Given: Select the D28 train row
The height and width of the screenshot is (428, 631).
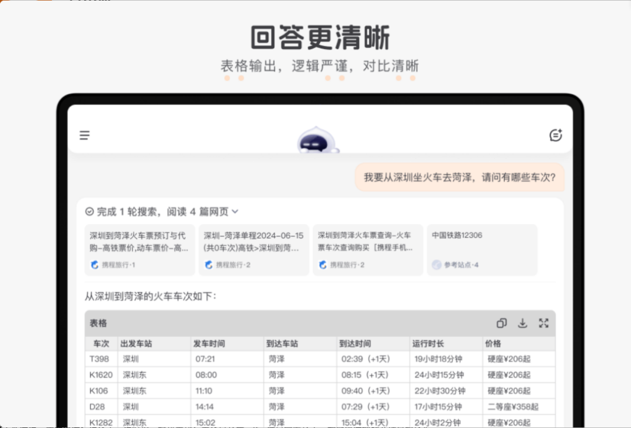Looking at the screenshot, I should coord(320,406).
